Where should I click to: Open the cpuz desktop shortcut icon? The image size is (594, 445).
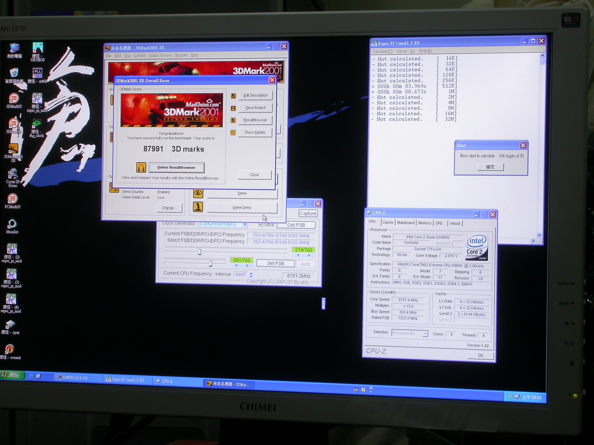pos(10,327)
